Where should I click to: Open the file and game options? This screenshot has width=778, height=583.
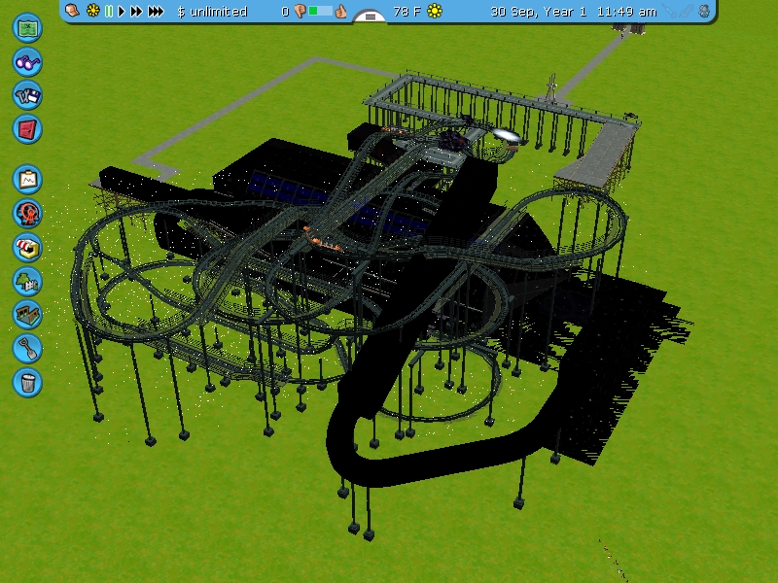pos(28,94)
